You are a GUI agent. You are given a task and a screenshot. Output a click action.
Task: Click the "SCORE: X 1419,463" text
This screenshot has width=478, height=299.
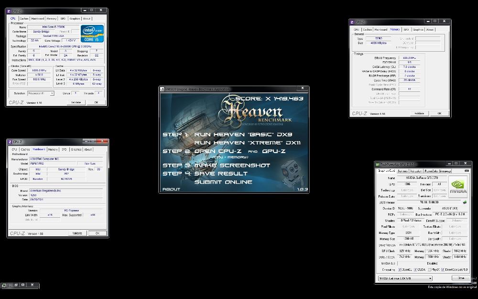[269, 99]
